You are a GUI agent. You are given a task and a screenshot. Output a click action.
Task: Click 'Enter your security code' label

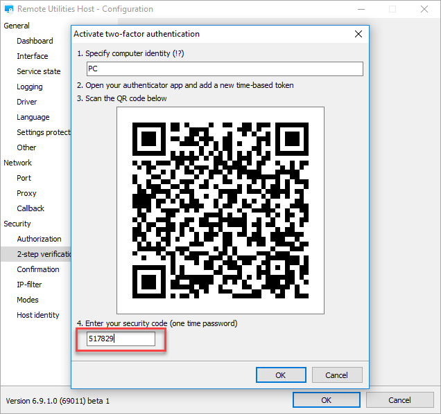click(157, 323)
